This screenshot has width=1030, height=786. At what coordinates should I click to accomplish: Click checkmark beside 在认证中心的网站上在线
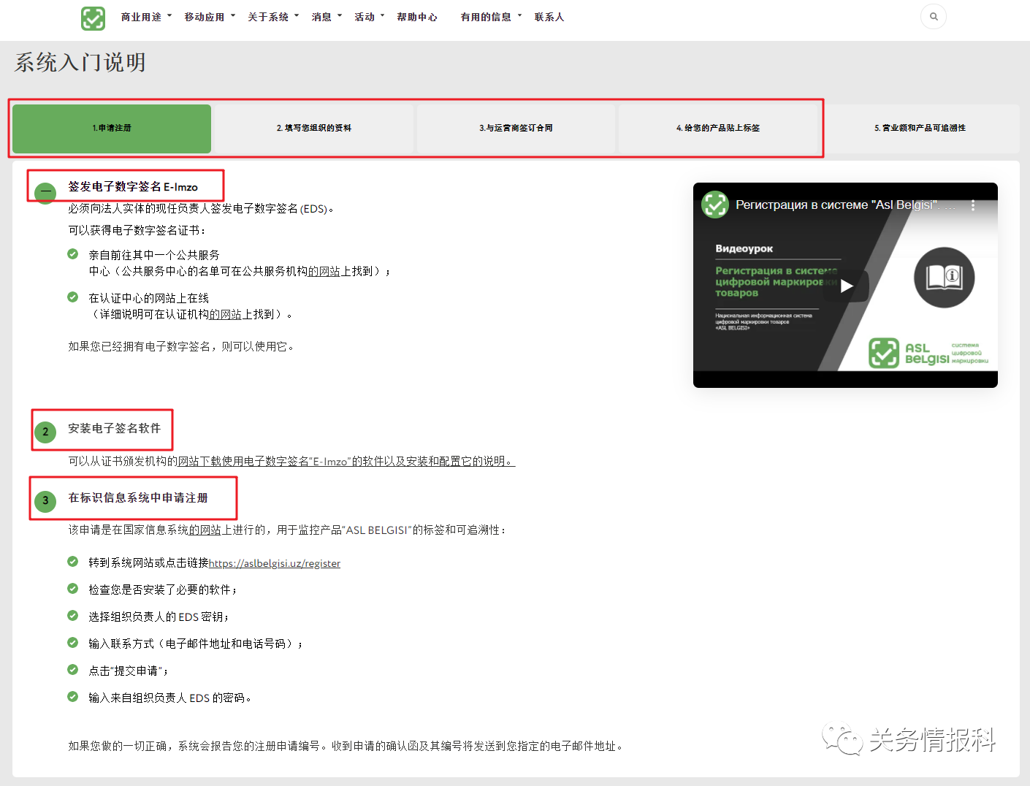coord(72,297)
